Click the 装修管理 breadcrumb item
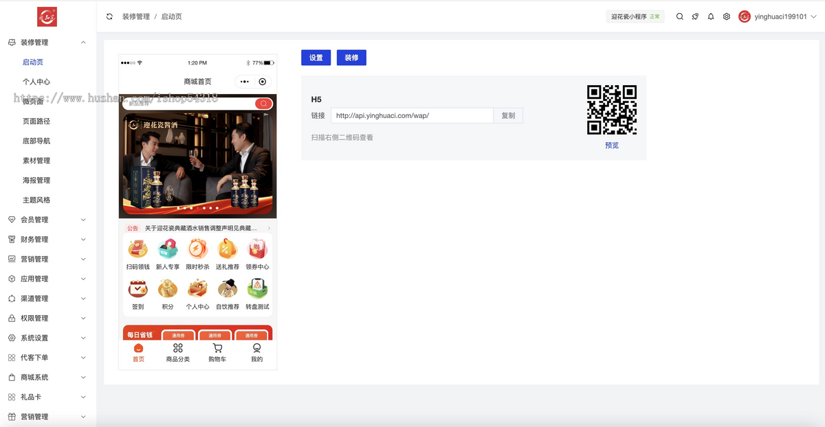 point(136,16)
